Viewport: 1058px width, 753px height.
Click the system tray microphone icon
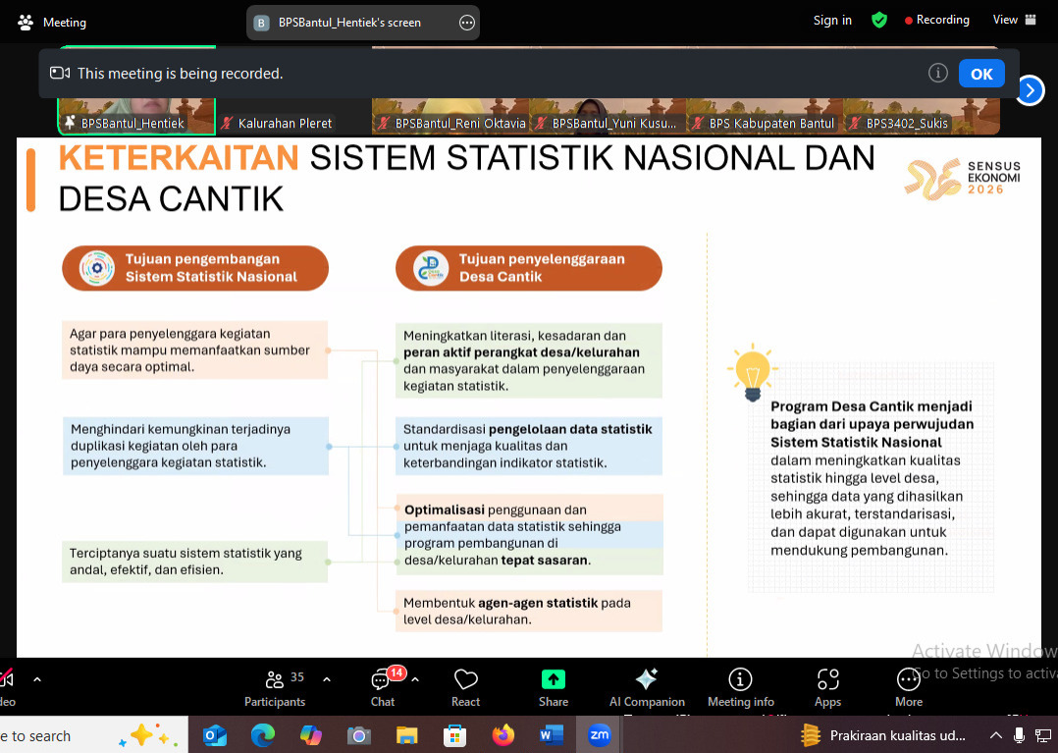(x=1020, y=735)
